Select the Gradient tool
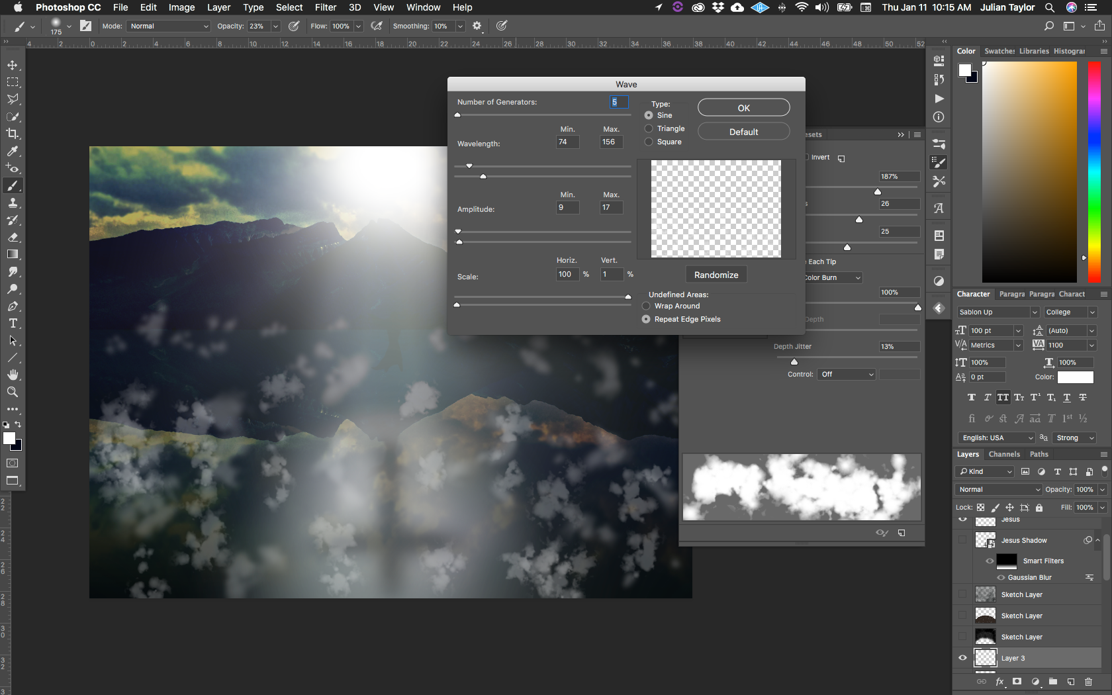This screenshot has height=695, width=1112. pos(13,254)
